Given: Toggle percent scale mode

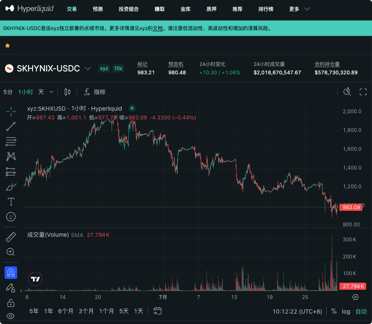Looking at the screenshot, I should [x=334, y=311].
